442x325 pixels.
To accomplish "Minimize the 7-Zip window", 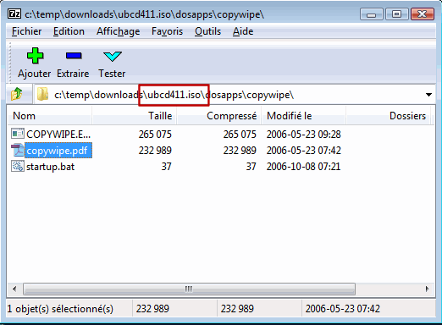I will pyautogui.click(x=371, y=14).
